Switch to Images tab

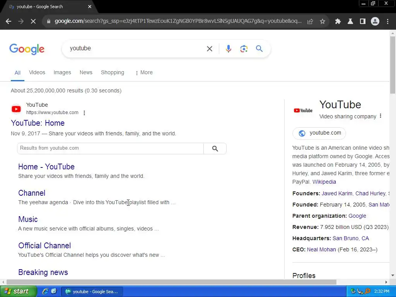pyautogui.click(x=62, y=72)
